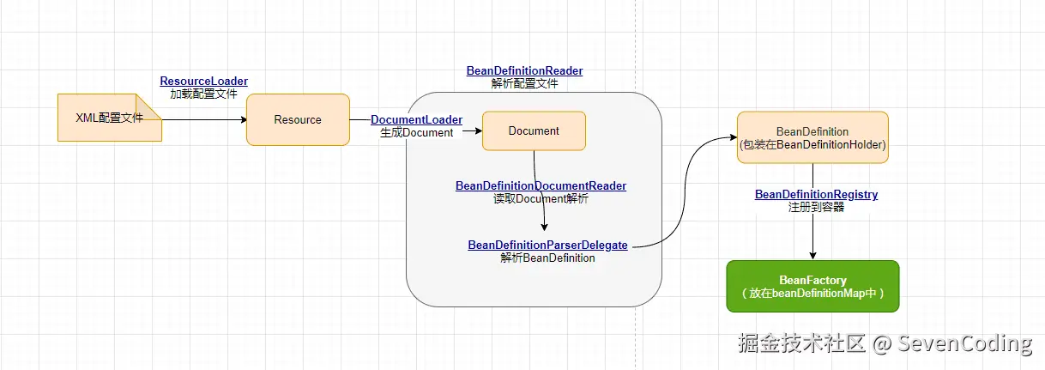Click the BeanDefinitionParserDelegate link
Viewport: 1045px width, 370px height.
[x=547, y=246]
